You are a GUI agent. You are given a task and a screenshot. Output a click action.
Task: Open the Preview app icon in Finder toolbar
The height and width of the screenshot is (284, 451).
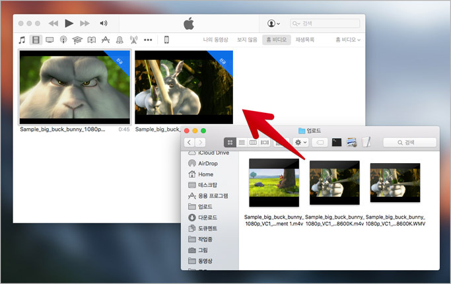(x=351, y=142)
